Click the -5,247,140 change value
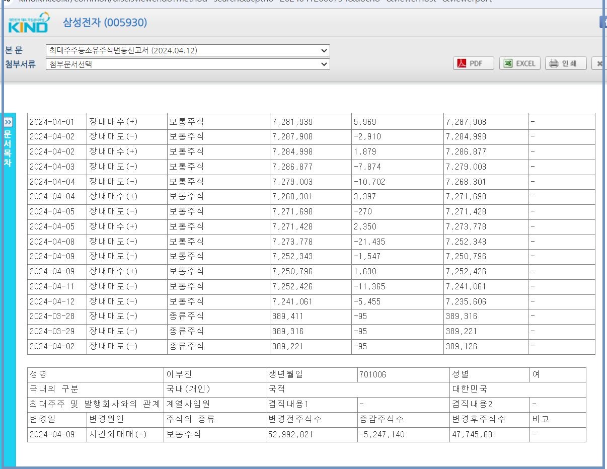Viewport: 607px width, 469px height. [382, 434]
